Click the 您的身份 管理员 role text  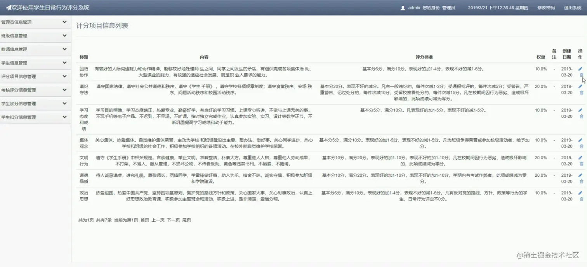(x=439, y=8)
